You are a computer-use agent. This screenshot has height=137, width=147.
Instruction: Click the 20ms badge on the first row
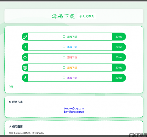click(x=119, y=37)
